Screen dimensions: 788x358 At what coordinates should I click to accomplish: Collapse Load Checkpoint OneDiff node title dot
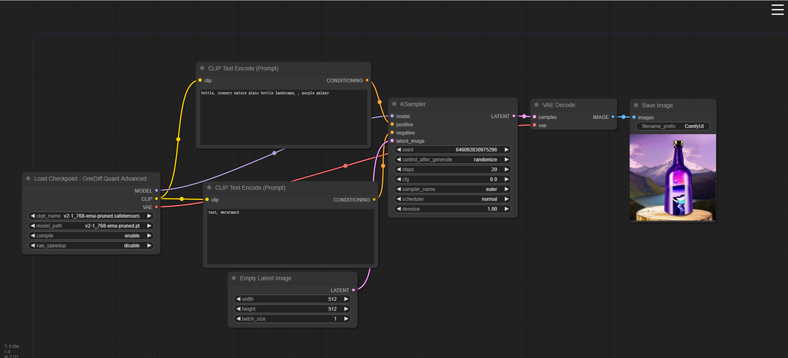(28, 179)
